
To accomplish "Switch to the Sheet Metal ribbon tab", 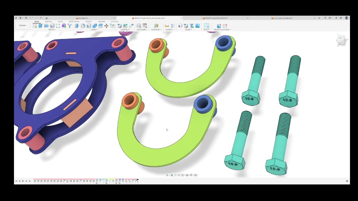I will click(74, 21).
